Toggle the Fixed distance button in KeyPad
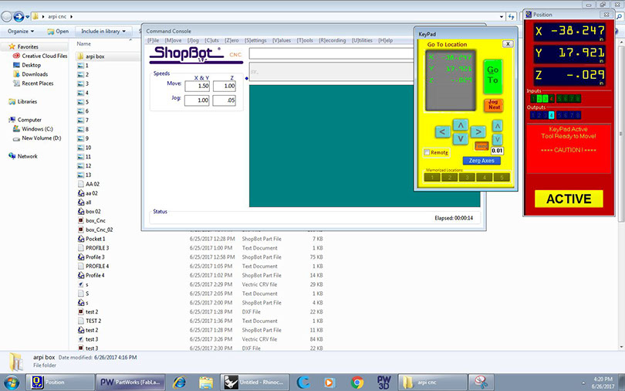Screen dimensions: 625x391 tap(481, 146)
